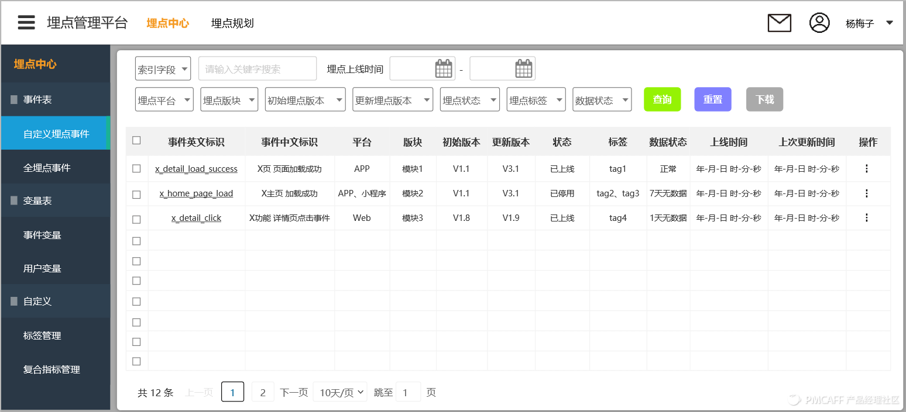Click the 1天无数据 status cell
This screenshot has width=906, height=412.
tap(668, 218)
